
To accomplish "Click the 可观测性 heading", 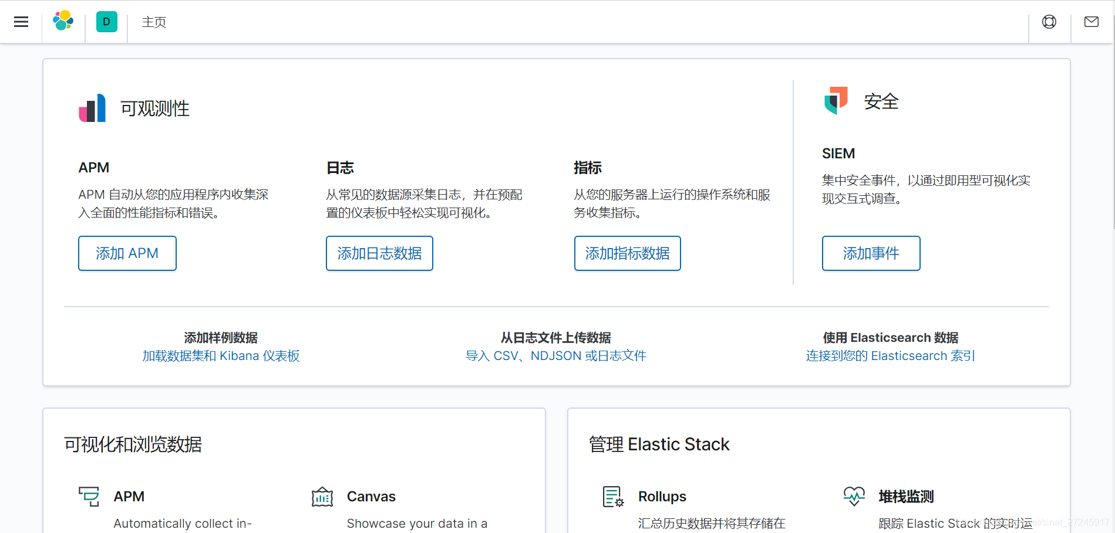I will coord(155,108).
